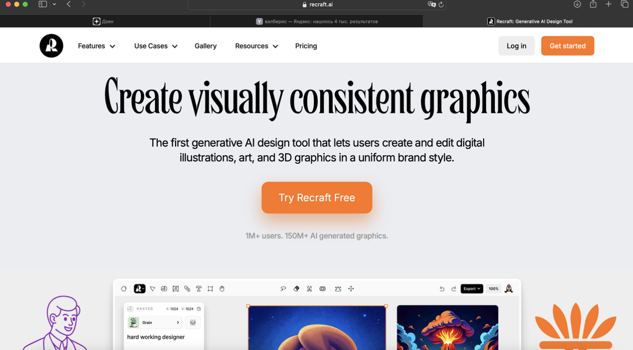Screen dimensions: 633x350
Task: Click the framed image tool in editor toolbar
Action: pos(176,289)
